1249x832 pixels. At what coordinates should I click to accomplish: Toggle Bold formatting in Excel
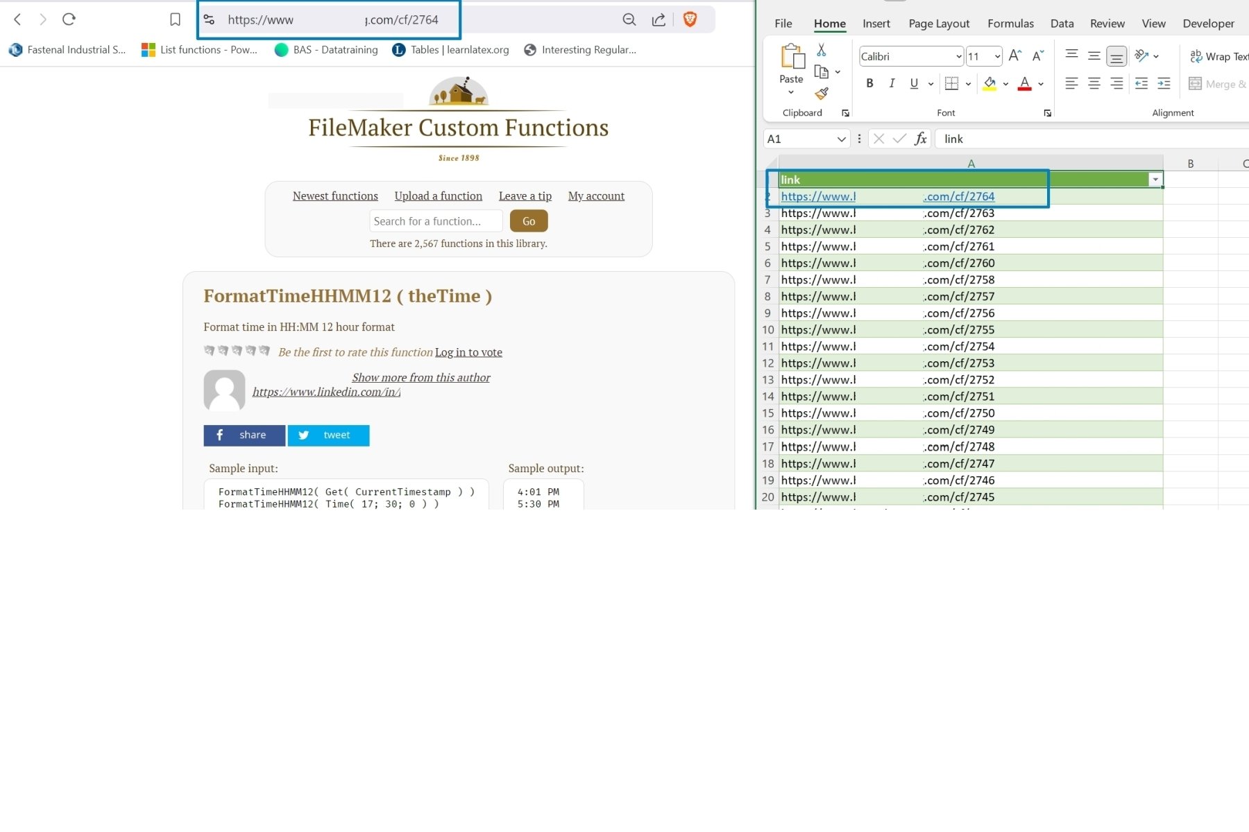coord(869,83)
